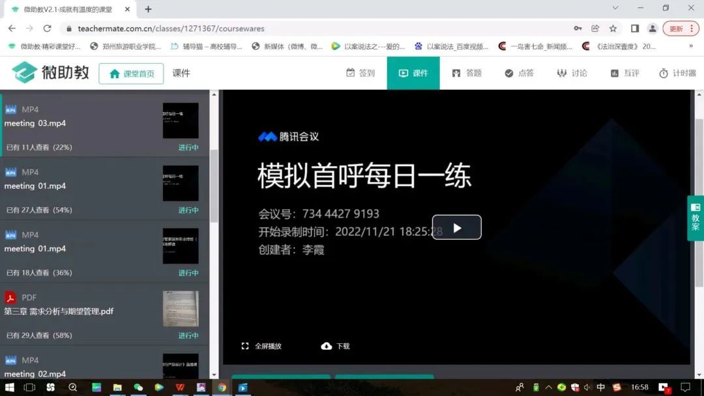704x396 pixels.
Task: Click the 更新 update button
Action: 681,28
